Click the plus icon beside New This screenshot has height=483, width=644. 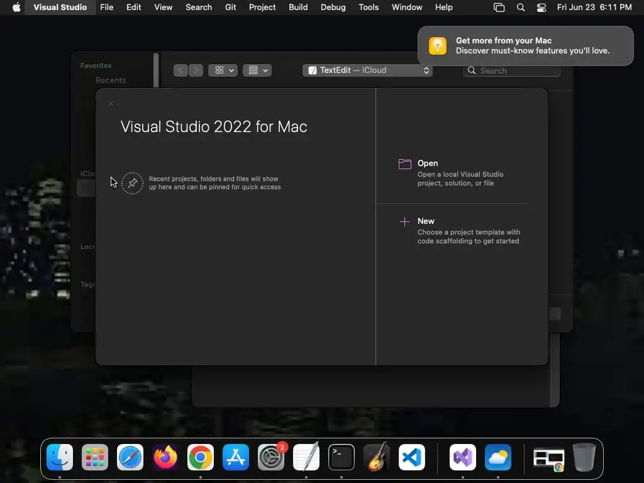(404, 222)
